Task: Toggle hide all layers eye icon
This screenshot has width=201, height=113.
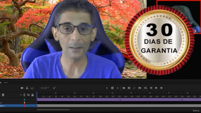Action: pyautogui.click(x=29, y=95)
